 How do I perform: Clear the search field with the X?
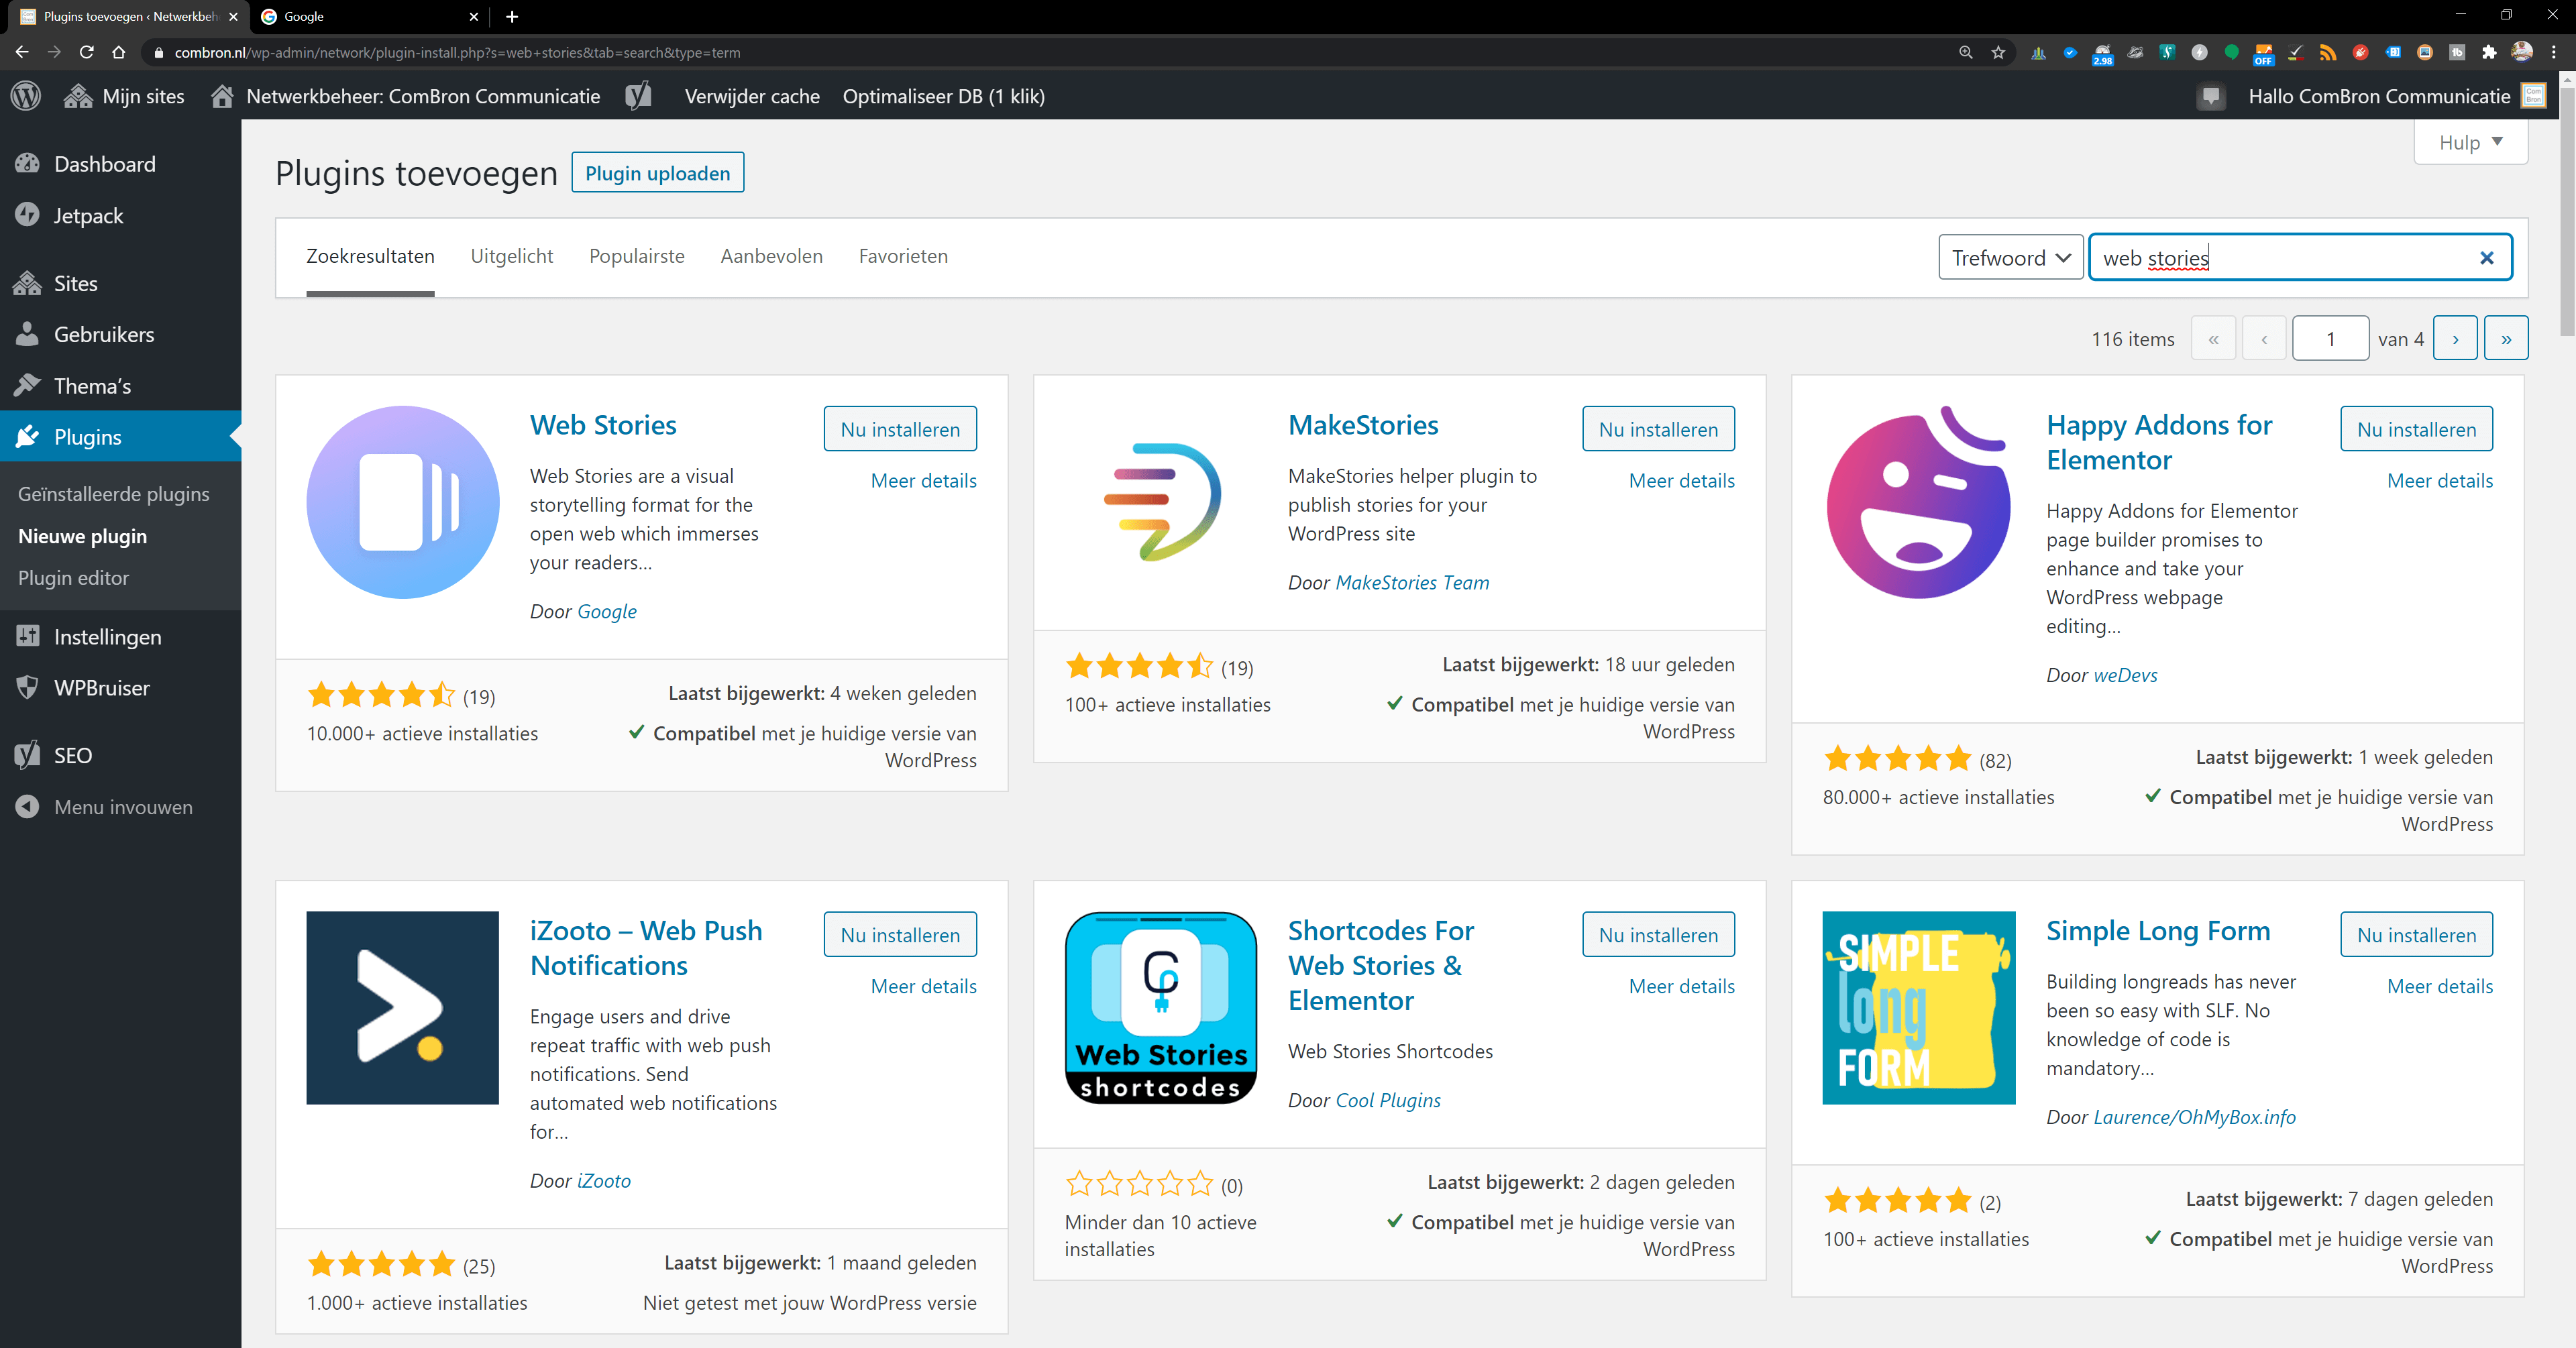(2487, 258)
